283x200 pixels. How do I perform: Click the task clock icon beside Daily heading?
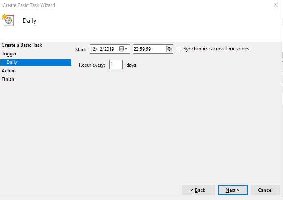[x=8, y=20]
